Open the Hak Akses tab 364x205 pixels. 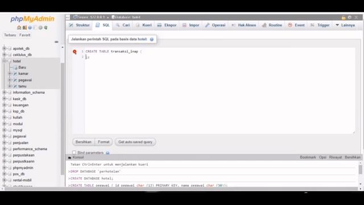coord(243,25)
